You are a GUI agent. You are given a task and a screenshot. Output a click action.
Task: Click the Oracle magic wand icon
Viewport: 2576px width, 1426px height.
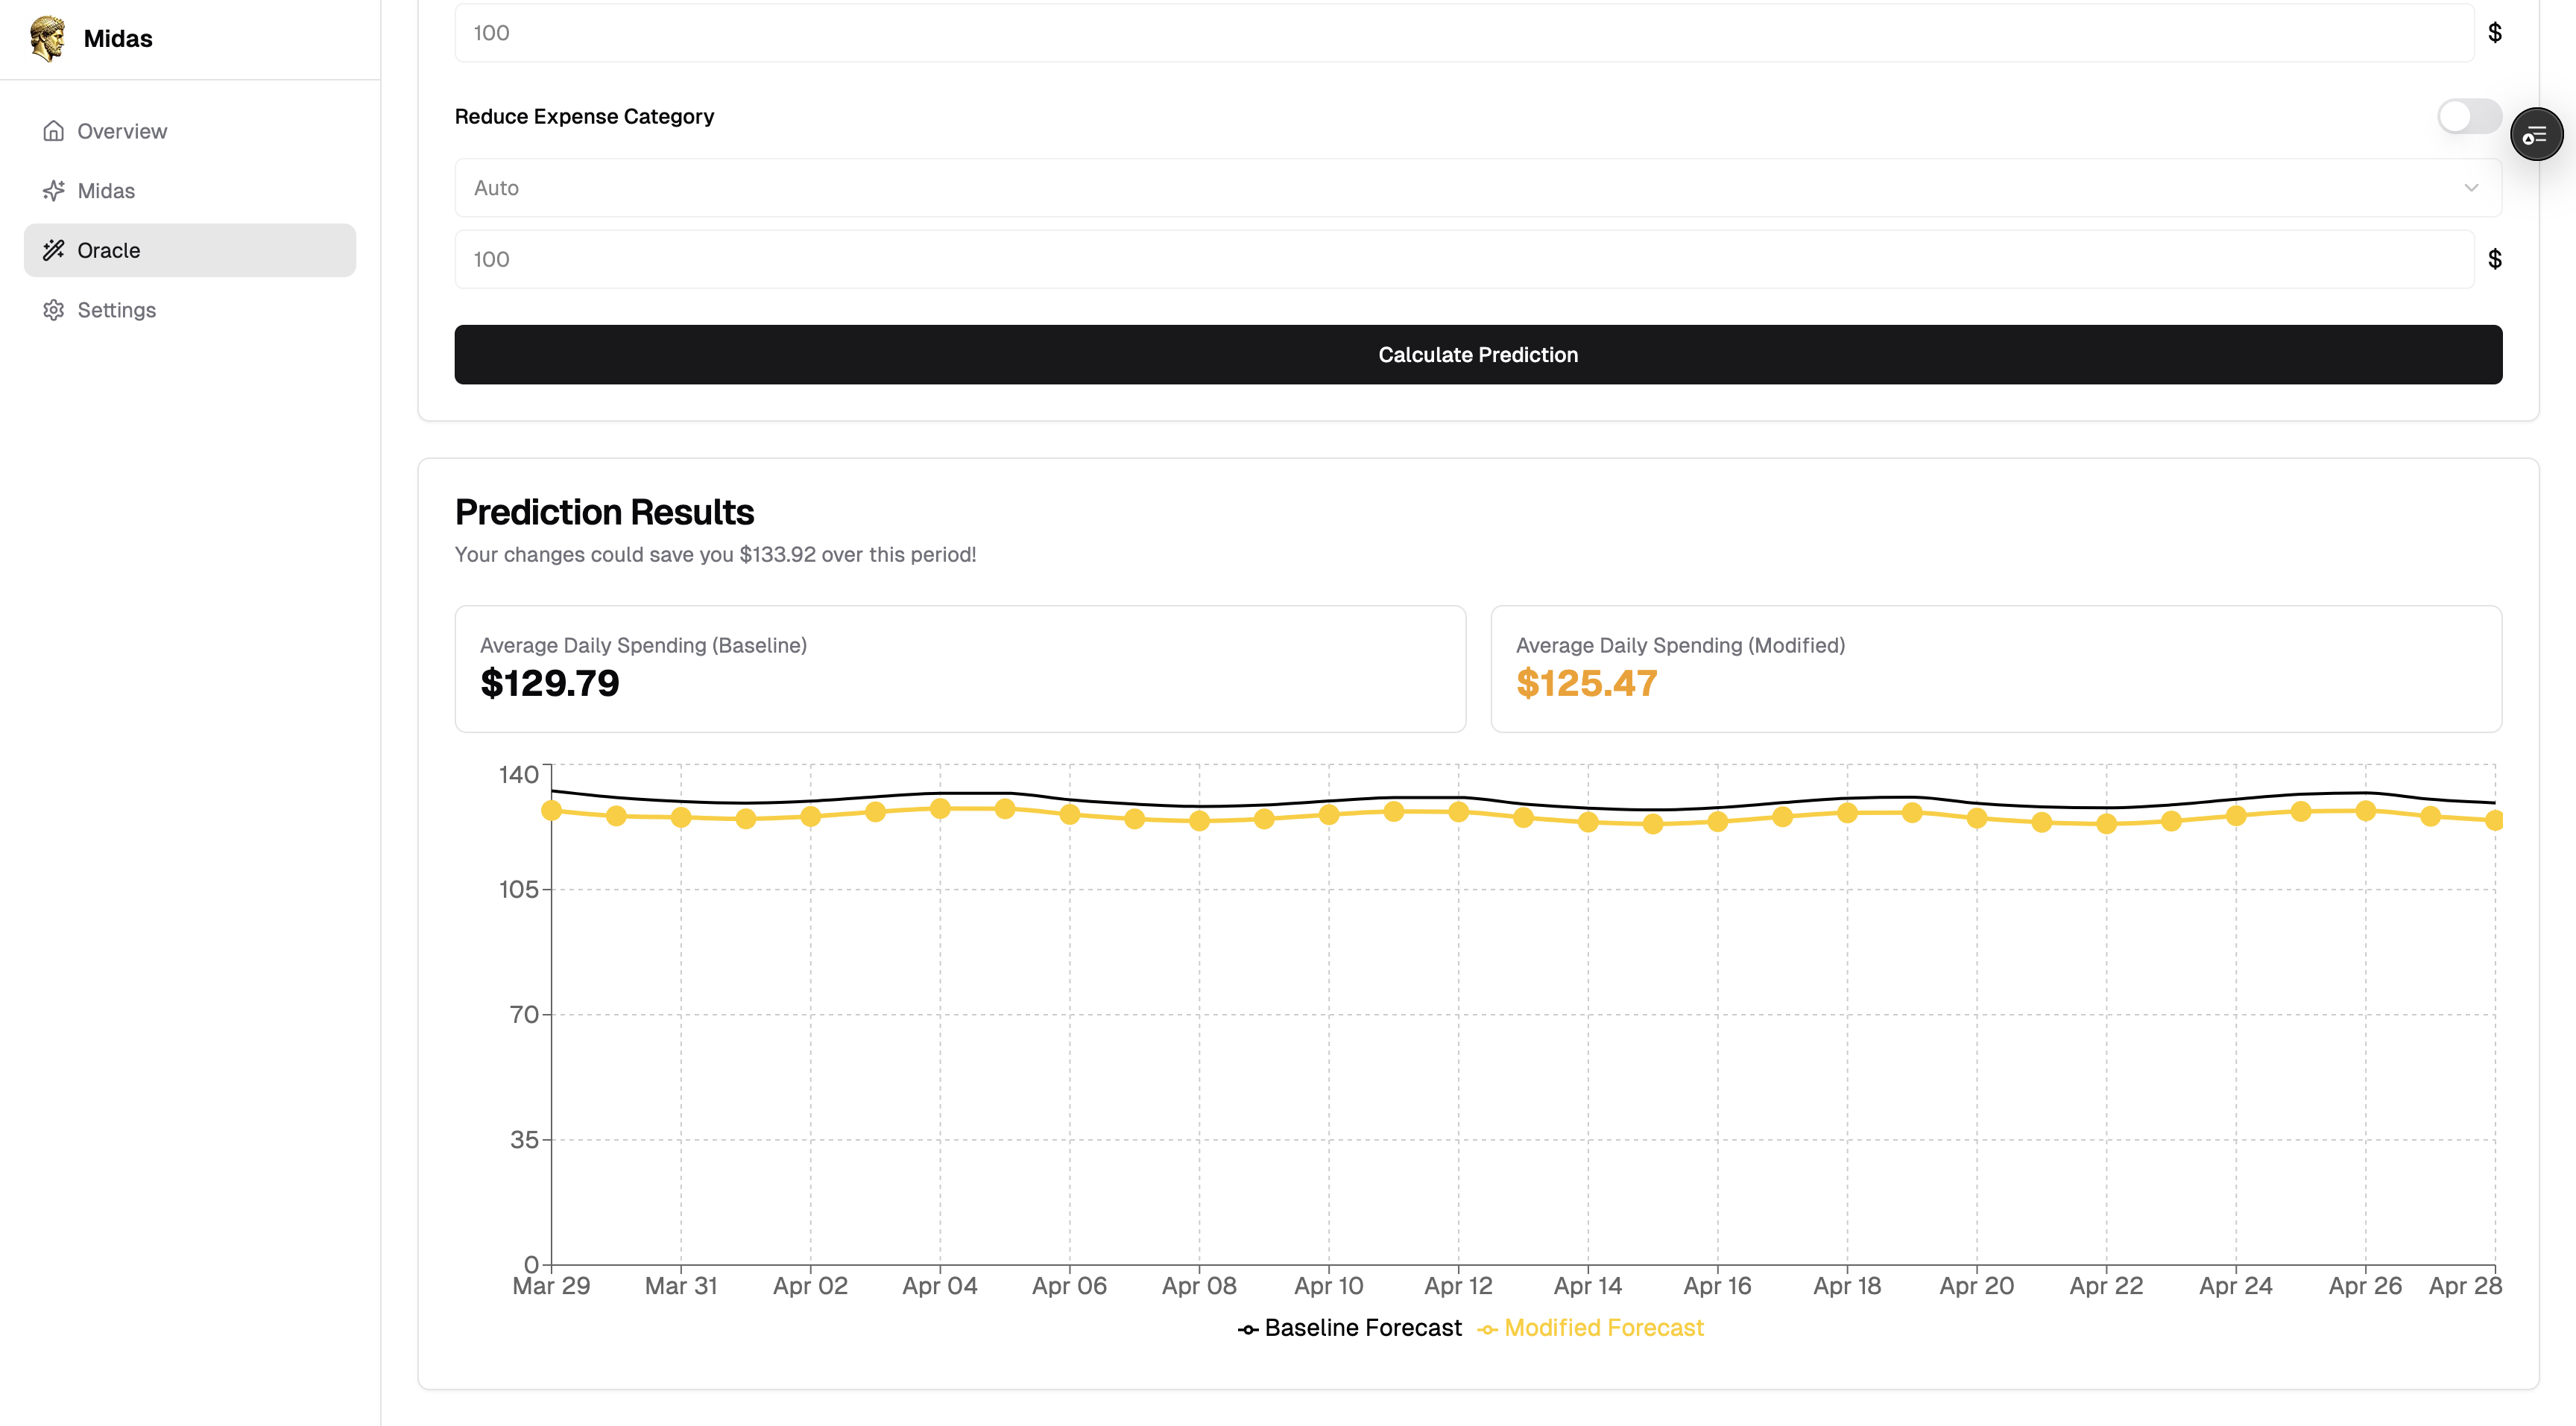coord(54,250)
